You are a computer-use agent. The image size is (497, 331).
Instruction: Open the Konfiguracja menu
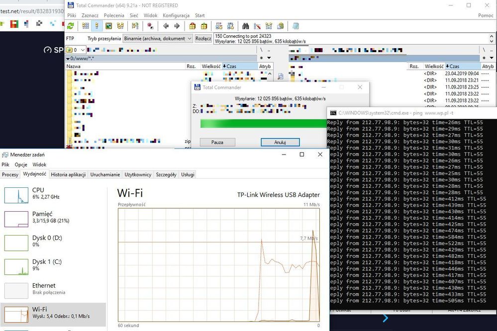pyautogui.click(x=176, y=15)
